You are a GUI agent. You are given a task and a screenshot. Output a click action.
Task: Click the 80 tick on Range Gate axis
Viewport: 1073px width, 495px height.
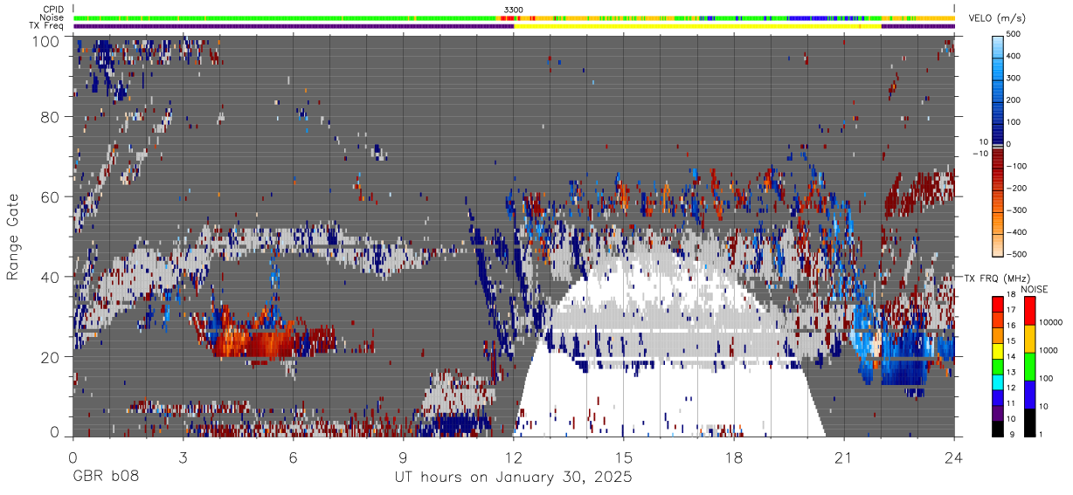click(x=52, y=117)
